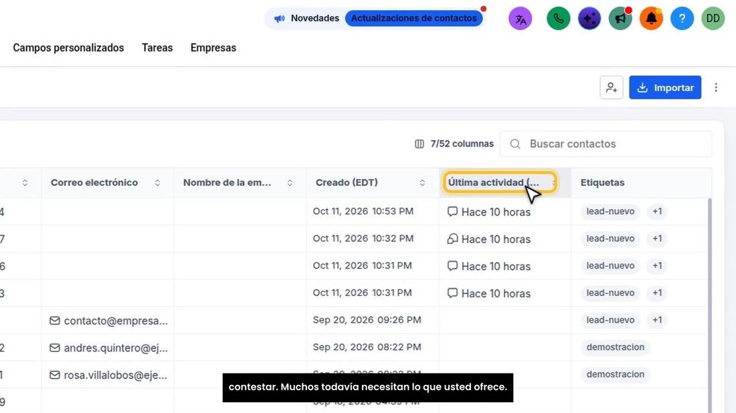Open the language translation icon
The height and width of the screenshot is (413, 736).
520,19
